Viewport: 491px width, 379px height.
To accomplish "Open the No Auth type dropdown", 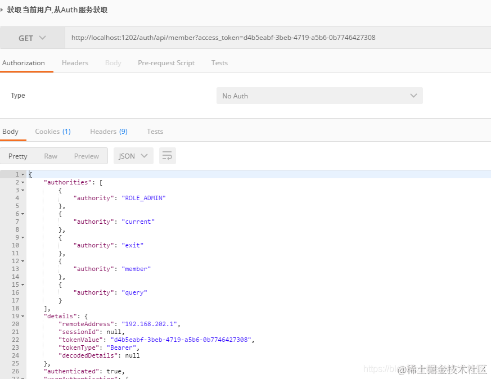I will pyautogui.click(x=319, y=96).
